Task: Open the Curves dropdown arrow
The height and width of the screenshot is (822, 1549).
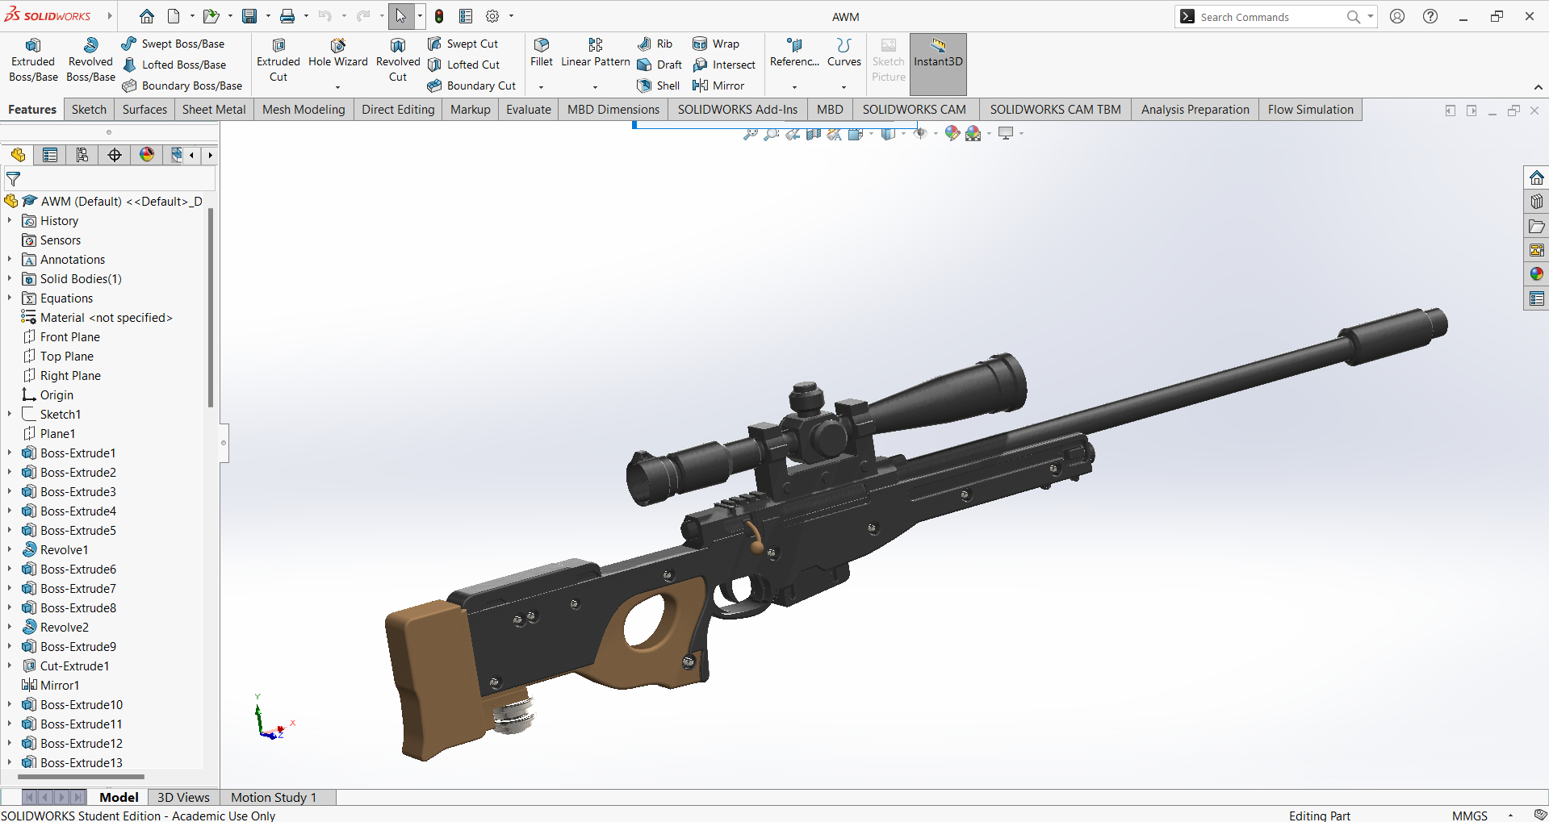Action: tap(844, 87)
